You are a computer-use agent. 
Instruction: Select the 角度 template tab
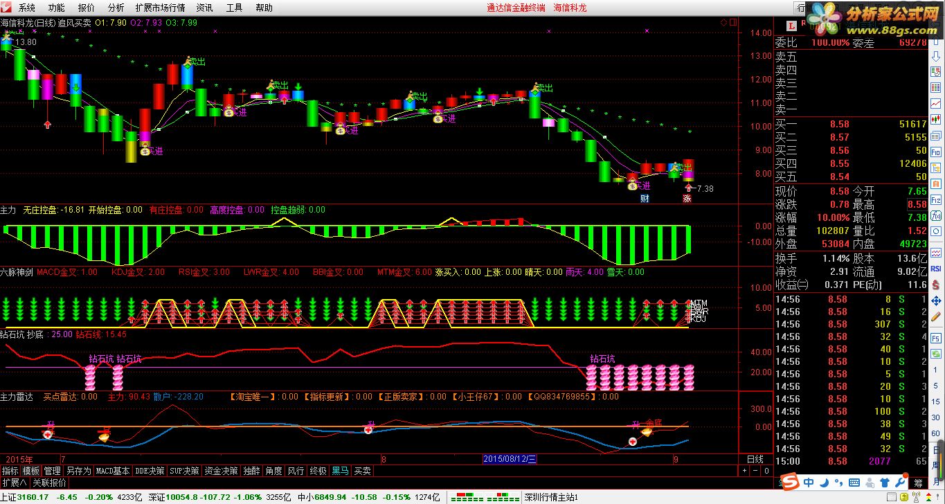273,471
